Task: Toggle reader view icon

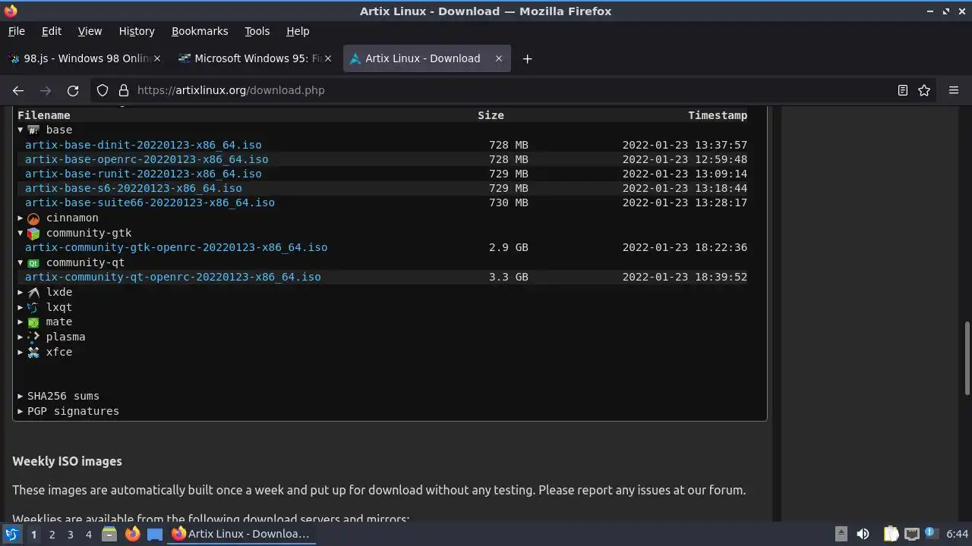Action: click(x=903, y=90)
